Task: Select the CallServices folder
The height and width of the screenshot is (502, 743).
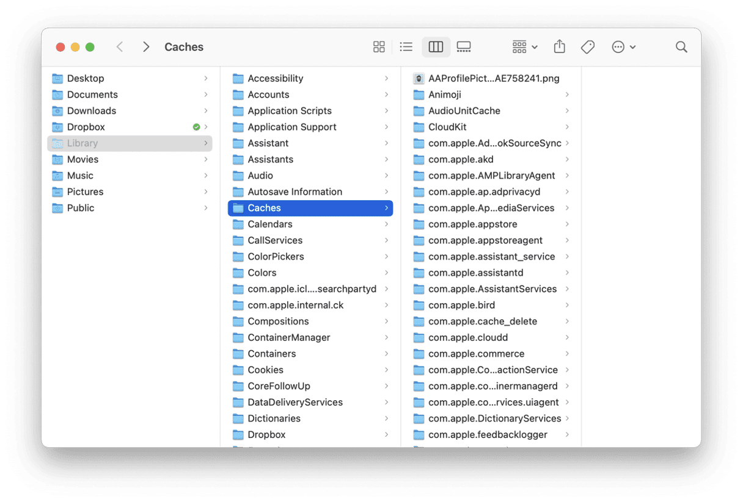Action: pyautogui.click(x=310, y=240)
